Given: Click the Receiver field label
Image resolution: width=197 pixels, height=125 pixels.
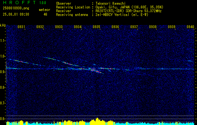Looking at the screenshot, I should [x=64, y=11].
